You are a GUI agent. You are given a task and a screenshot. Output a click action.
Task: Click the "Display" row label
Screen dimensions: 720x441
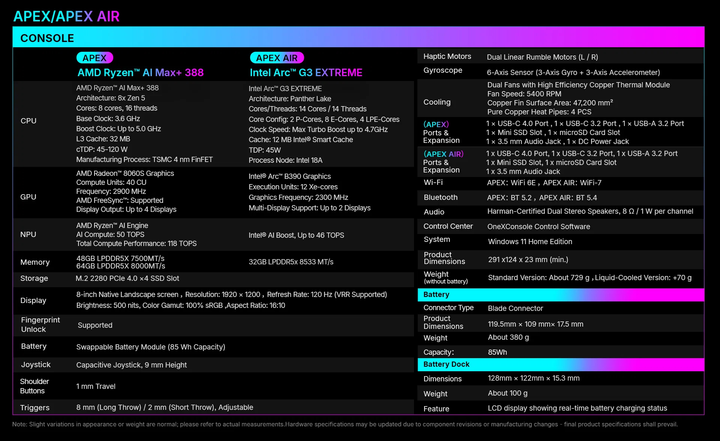pos(33,300)
